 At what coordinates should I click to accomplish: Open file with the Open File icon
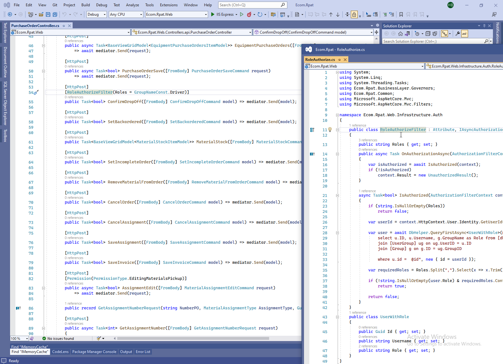pyautogui.click(x=41, y=14)
